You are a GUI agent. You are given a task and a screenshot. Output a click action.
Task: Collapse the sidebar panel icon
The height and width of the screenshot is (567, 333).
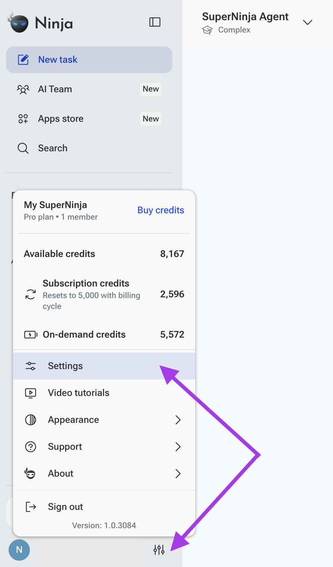pyautogui.click(x=155, y=22)
